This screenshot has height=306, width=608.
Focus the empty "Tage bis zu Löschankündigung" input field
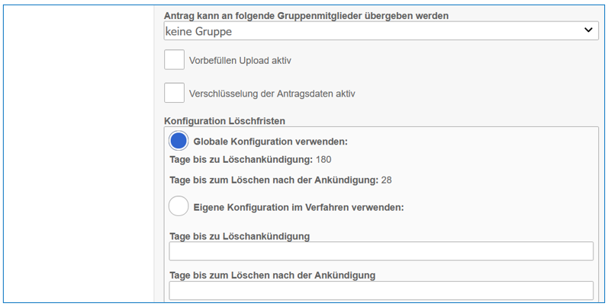tap(381, 251)
